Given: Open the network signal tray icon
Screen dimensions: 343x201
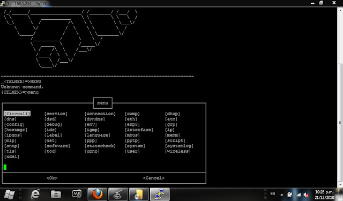Looking at the screenshot, I should pos(298,195).
